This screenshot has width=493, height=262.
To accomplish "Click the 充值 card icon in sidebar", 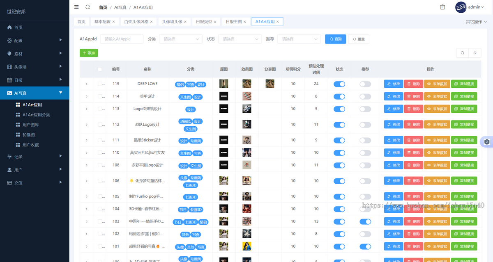I will (9, 183).
